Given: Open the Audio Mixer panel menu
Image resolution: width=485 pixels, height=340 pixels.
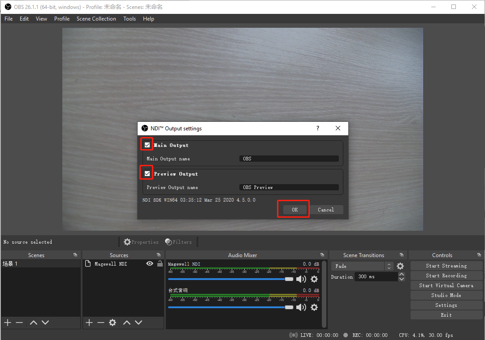Looking at the screenshot, I should [x=322, y=255].
